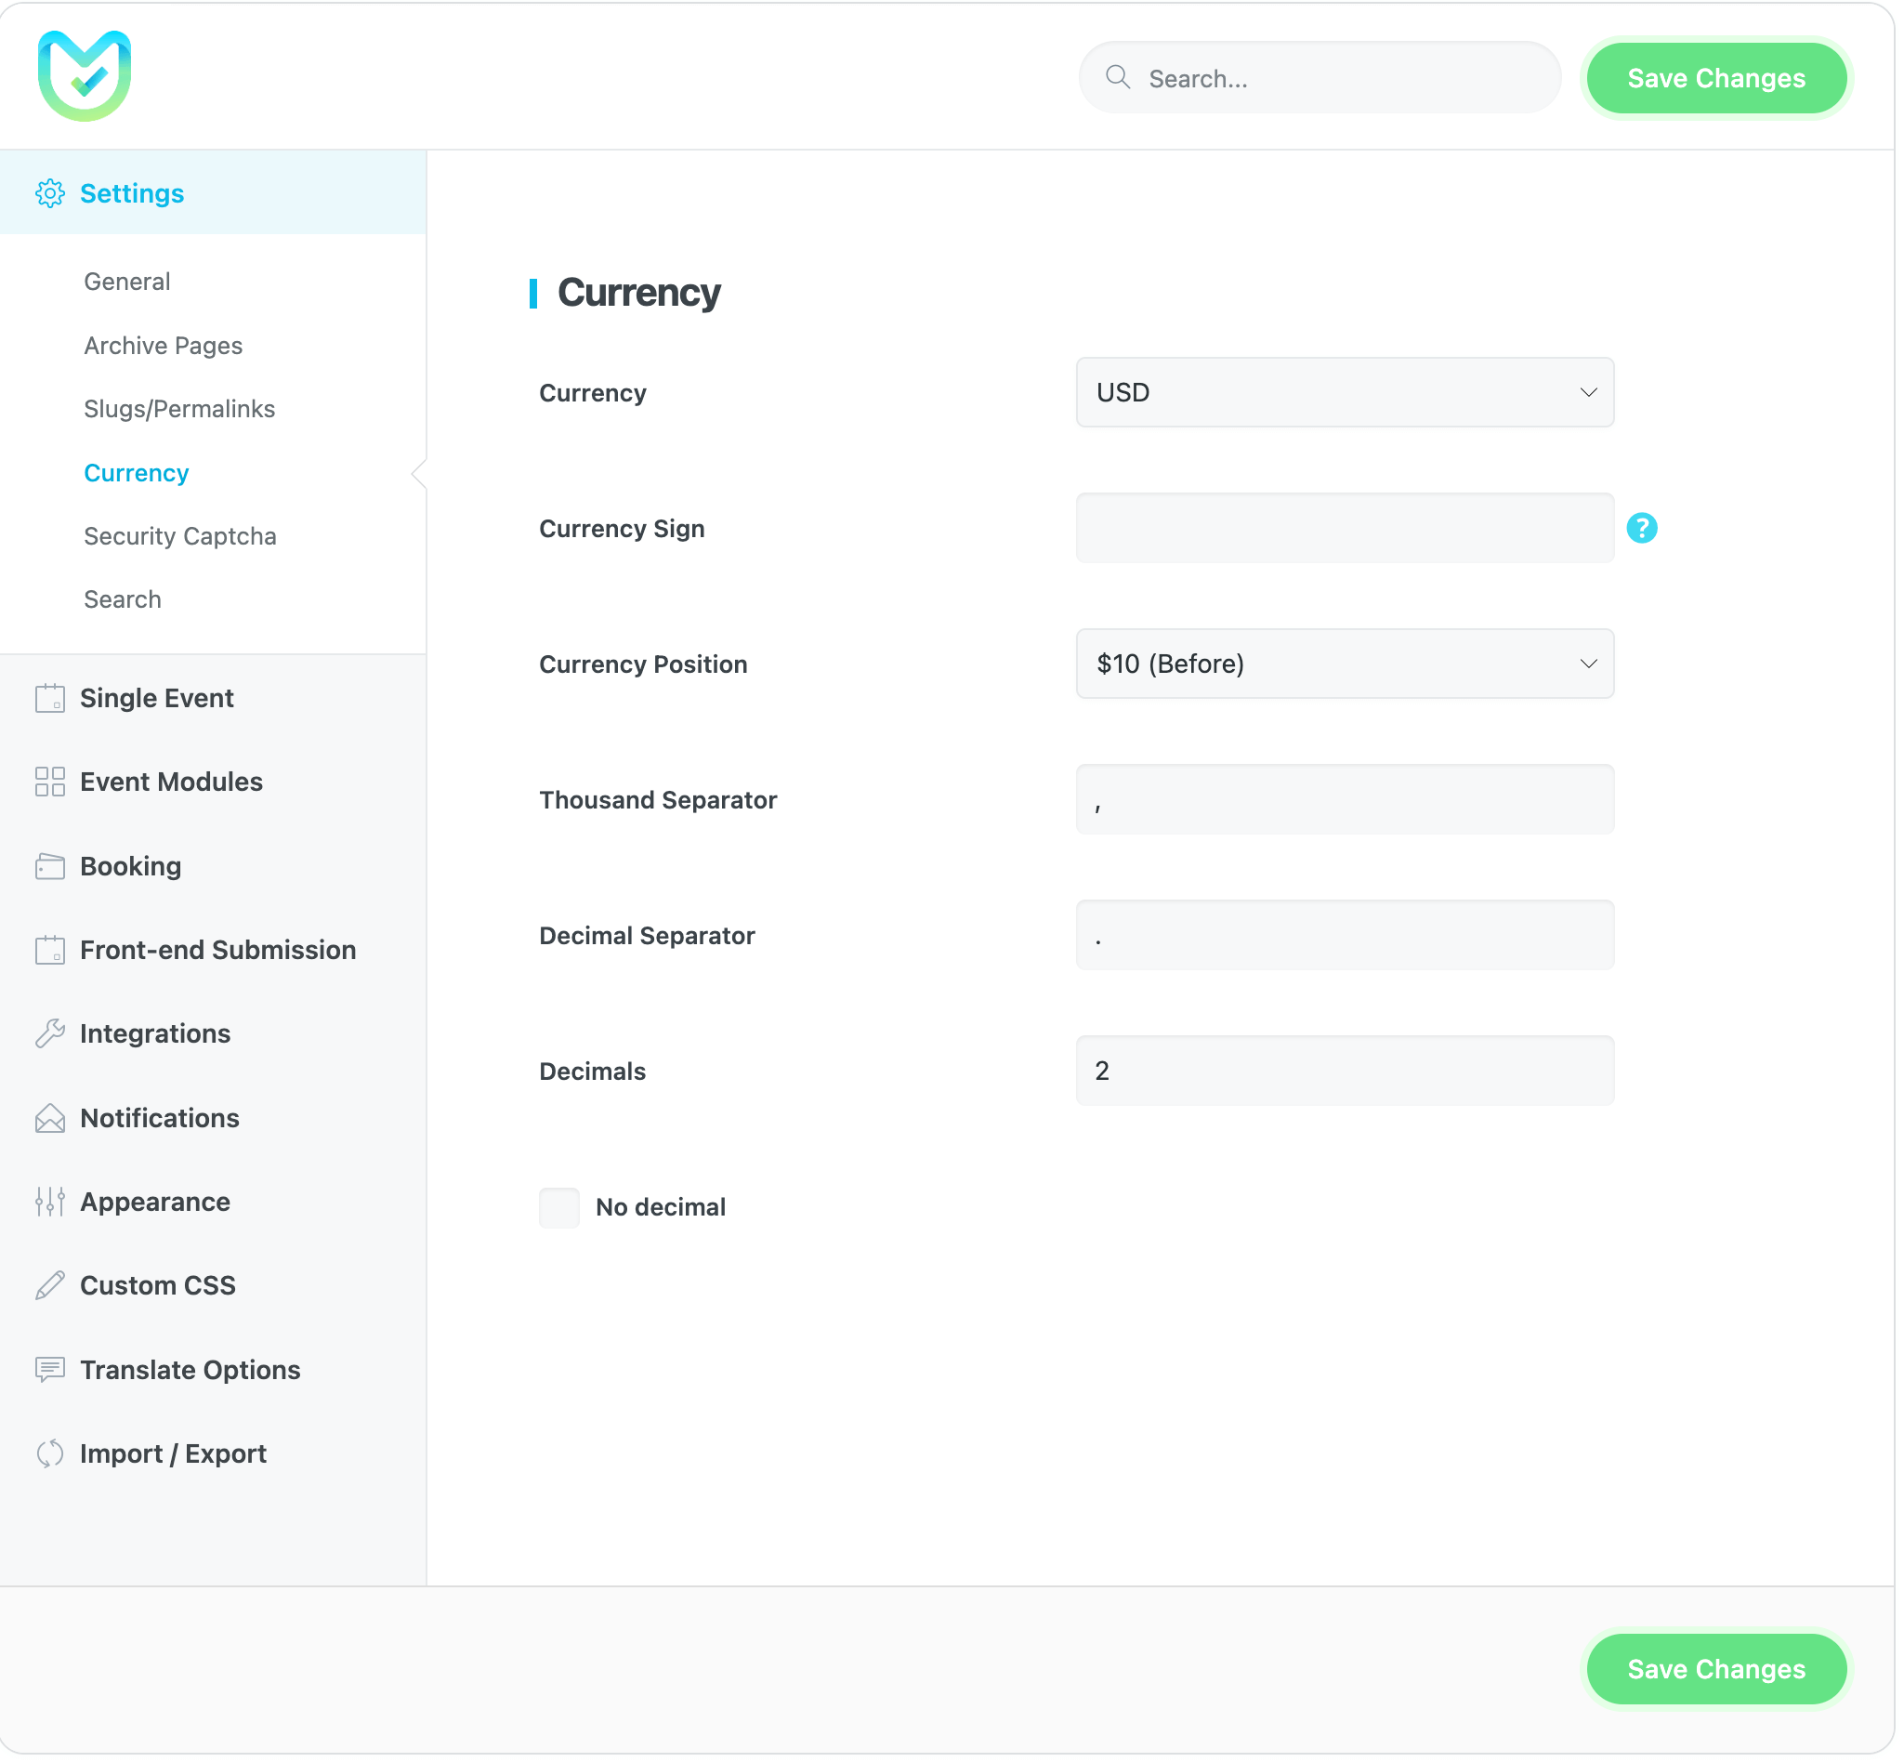Open the Currency USD dropdown
This screenshot has height=1762, width=1904.
coord(1345,393)
